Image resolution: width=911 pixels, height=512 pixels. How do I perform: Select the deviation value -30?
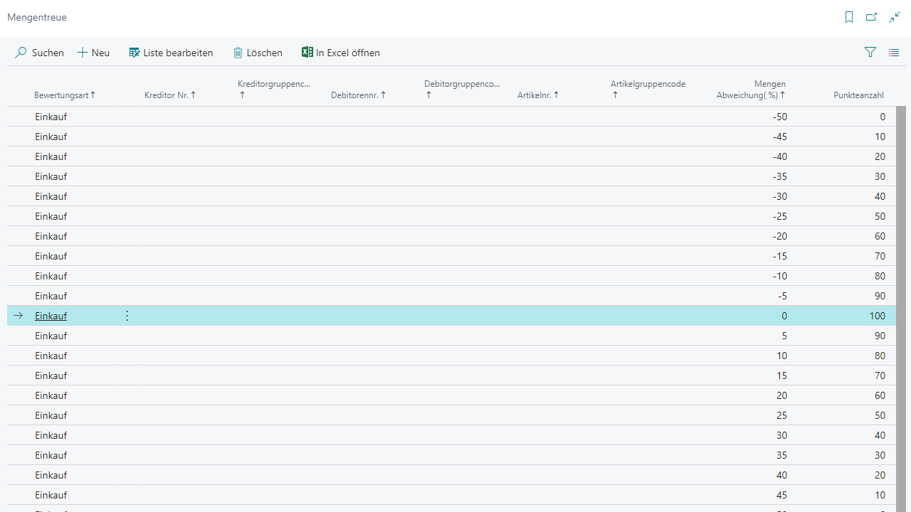[779, 196]
